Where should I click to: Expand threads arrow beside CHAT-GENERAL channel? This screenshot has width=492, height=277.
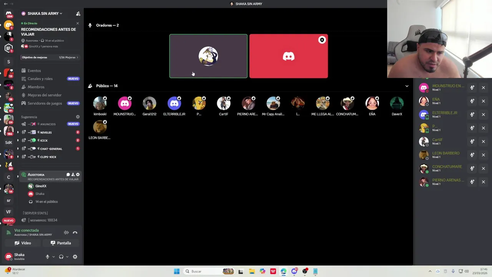[18, 149]
